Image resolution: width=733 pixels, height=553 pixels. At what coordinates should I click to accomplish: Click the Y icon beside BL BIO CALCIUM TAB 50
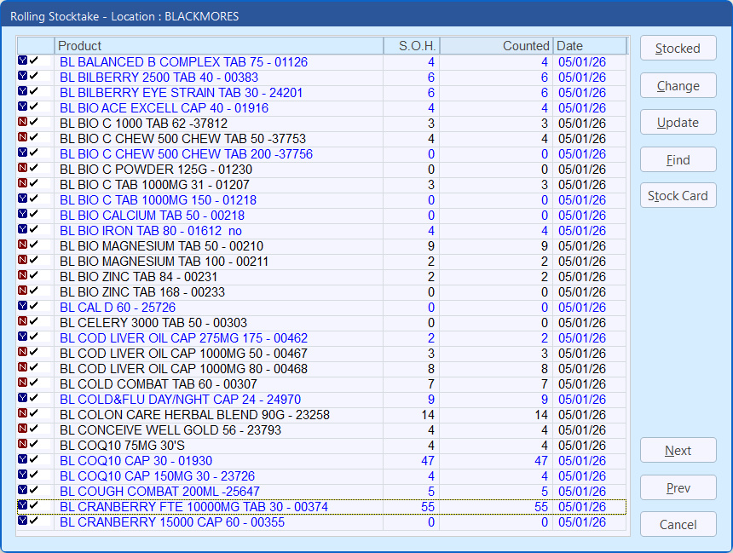22,216
